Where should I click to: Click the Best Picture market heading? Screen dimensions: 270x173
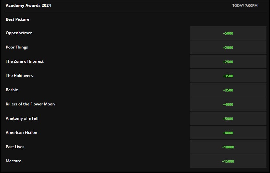point(17,19)
